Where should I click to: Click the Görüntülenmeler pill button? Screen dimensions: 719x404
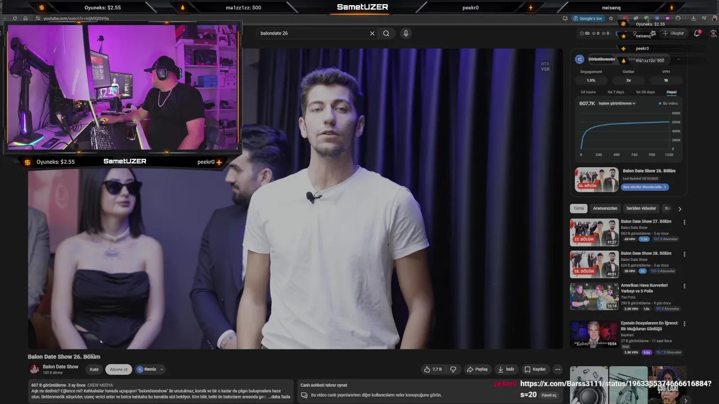point(602,59)
